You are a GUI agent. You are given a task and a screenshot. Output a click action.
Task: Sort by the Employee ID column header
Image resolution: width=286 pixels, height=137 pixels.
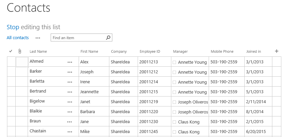(x=150, y=51)
